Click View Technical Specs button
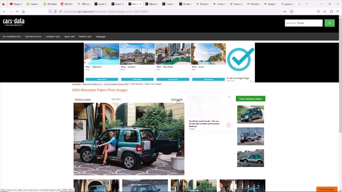This screenshot has width=342, height=192. (250, 99)
